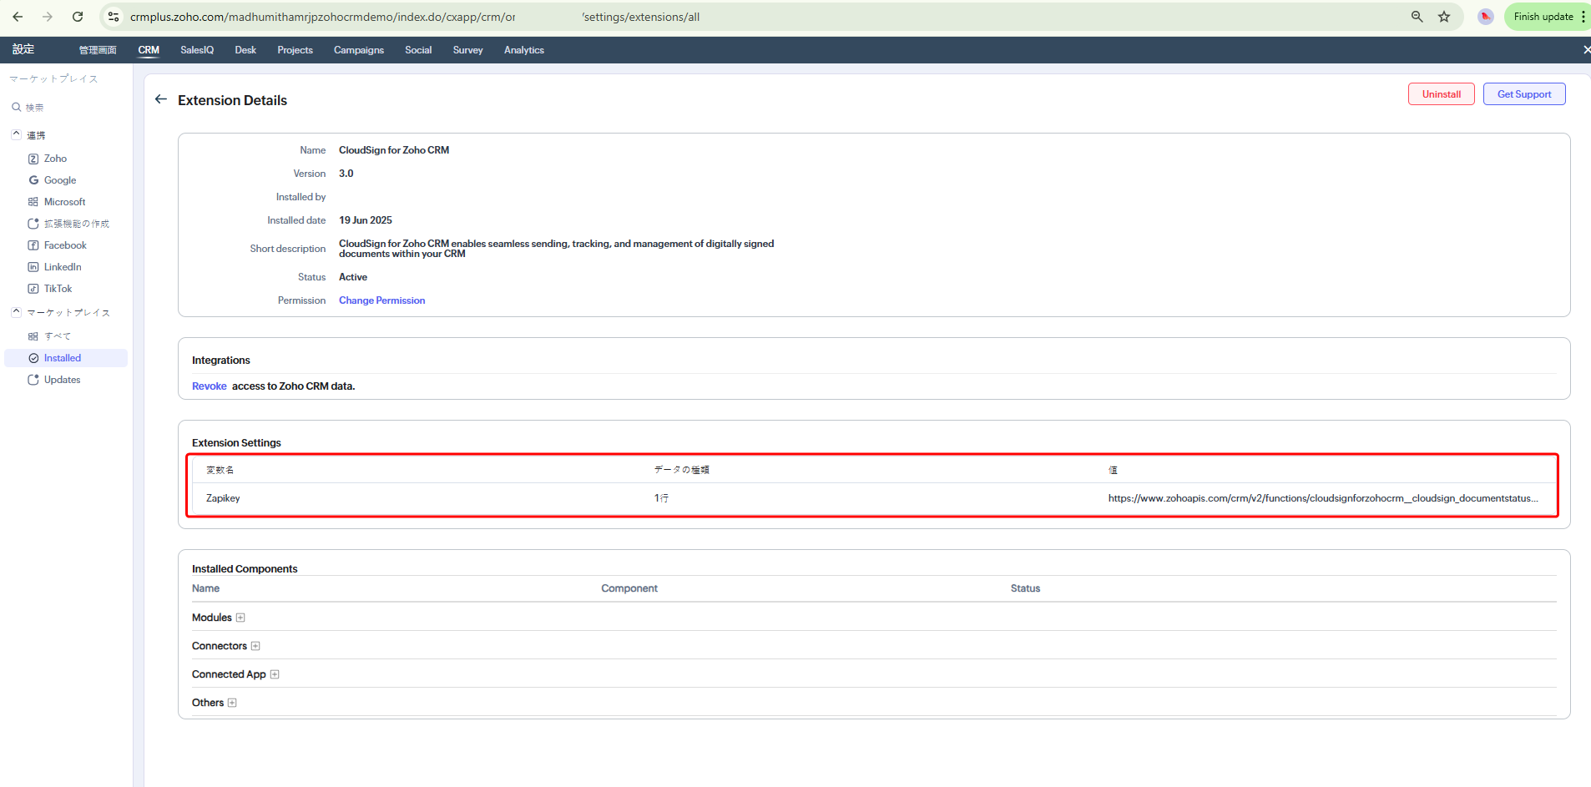Image resolution: width=1591 pixels, height=787 pixels.
Task: Expand the Others components row
Action: 232,703
